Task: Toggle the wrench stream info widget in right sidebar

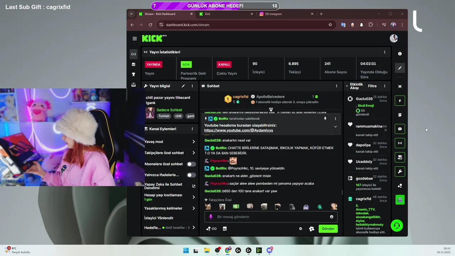Action: click(x=400, y=171)
